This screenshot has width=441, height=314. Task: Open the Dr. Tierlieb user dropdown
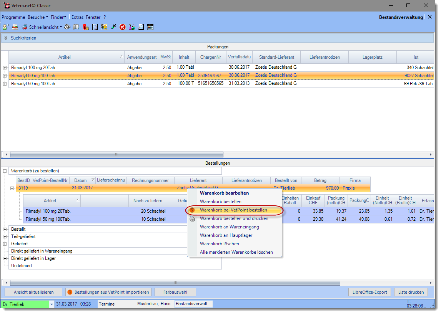click(x=52, y=304)
